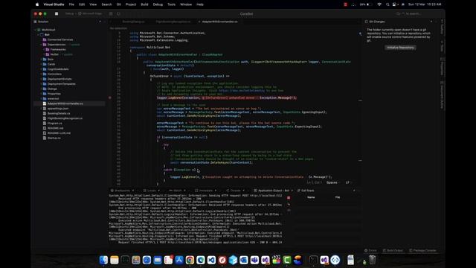Screen dimensions: 476x268
Task: Open the Apple menu
Action: 37,4
